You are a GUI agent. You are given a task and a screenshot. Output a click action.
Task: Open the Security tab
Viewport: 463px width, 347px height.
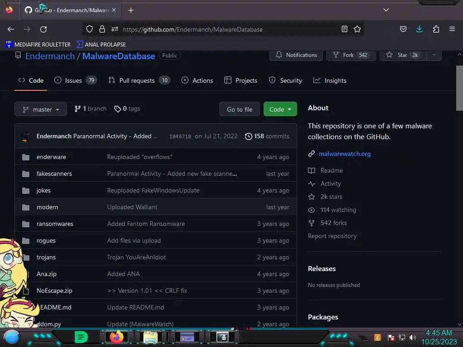tap(285, 80)
